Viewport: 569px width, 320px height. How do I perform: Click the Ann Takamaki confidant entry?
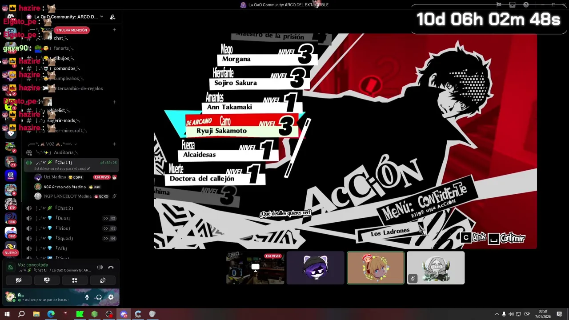252,103
